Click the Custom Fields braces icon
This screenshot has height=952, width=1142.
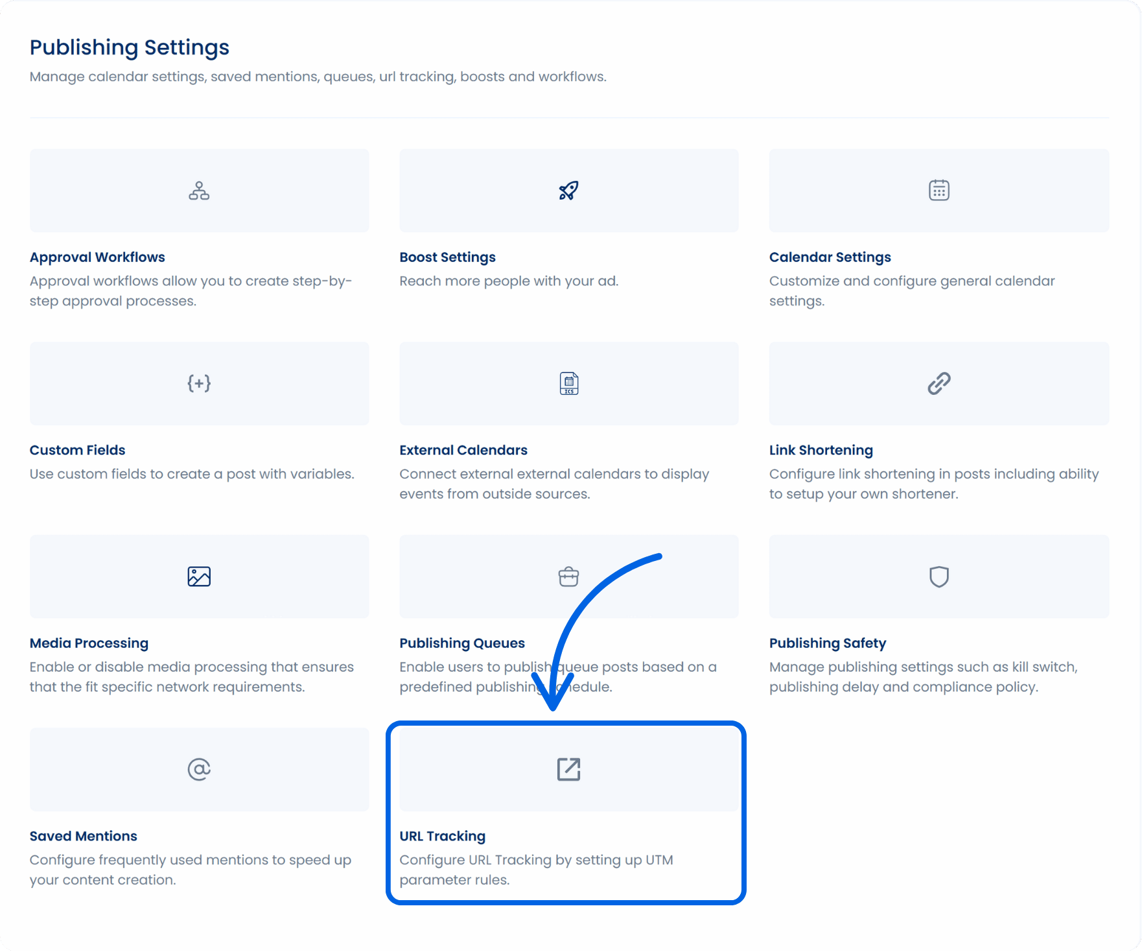(x=199, y=383)
